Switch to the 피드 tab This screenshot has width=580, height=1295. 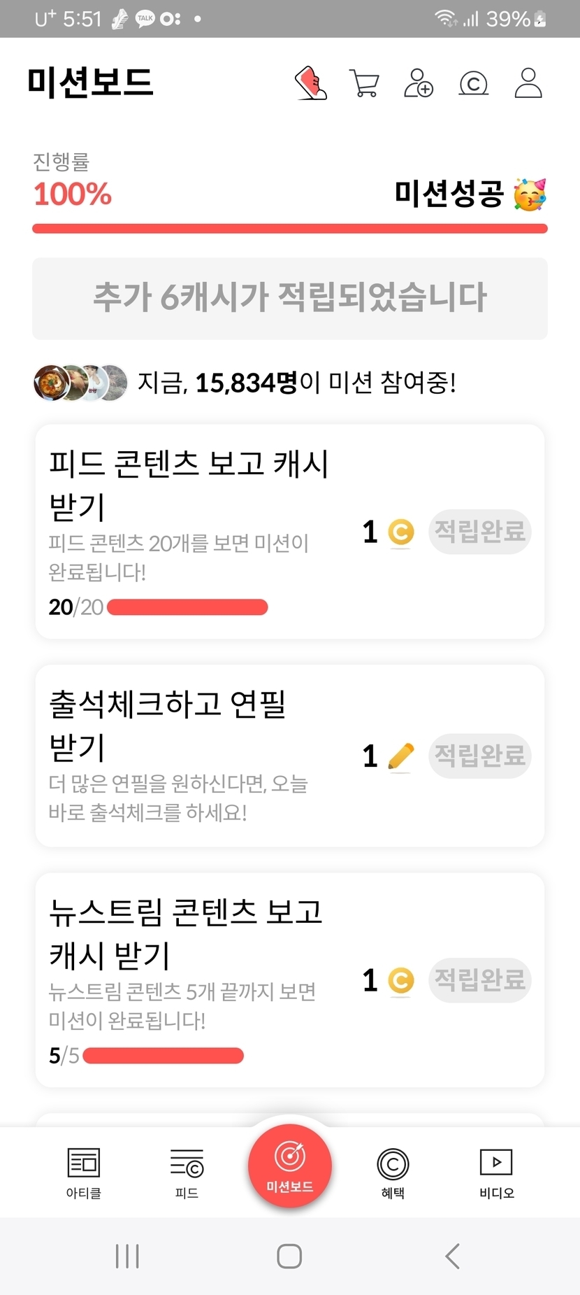pos(187,1173)
